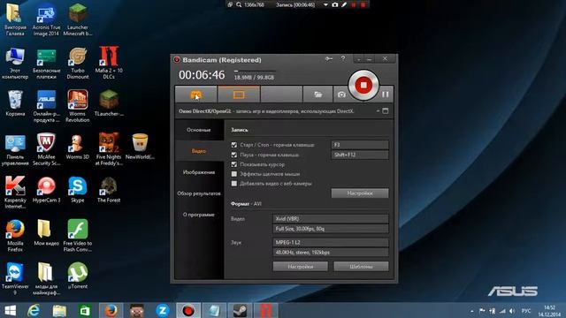The image size is (566, 318).
Task: Open the Windows Start button
Action: (10, 310)
